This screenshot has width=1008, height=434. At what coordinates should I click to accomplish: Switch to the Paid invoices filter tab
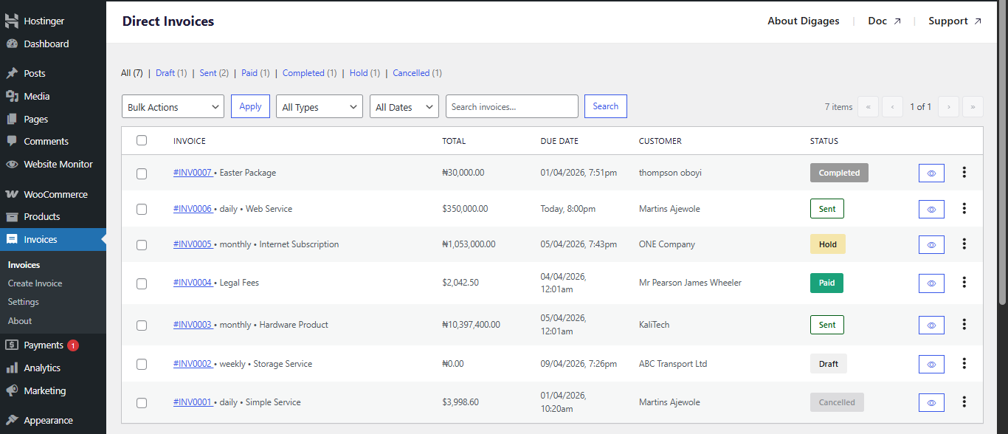[250, 72]
